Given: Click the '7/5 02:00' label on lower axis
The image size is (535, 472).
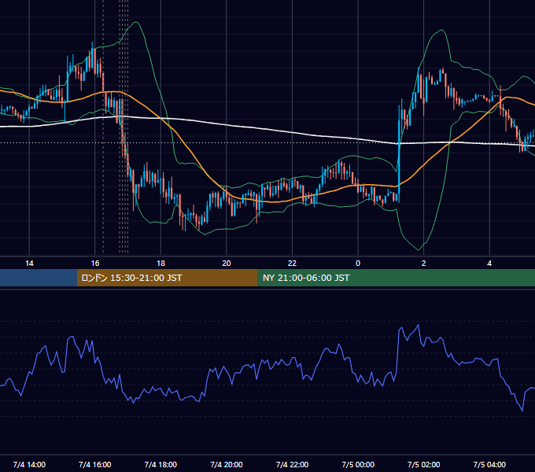Looking at the screenshot, I should (424, 465).
